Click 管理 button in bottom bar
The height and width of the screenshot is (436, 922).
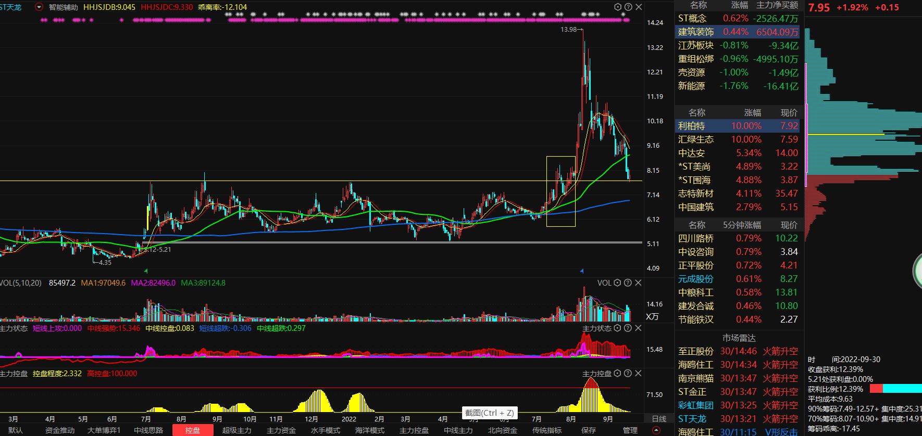coord(630,430)
